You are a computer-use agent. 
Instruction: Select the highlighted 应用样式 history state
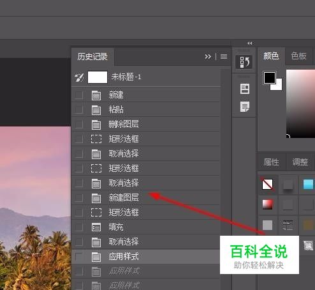[146, 257]
